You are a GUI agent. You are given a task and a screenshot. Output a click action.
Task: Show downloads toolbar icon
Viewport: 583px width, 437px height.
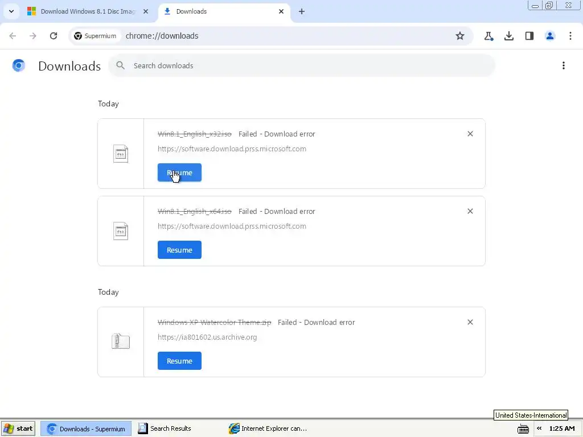click(x=509, y=36)
